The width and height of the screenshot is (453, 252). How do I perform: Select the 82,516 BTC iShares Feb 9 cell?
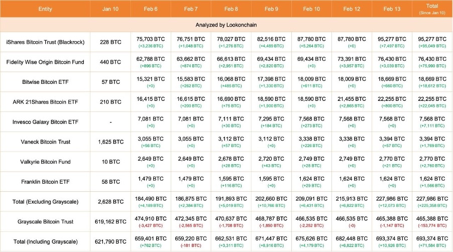(x=271, y=39)
